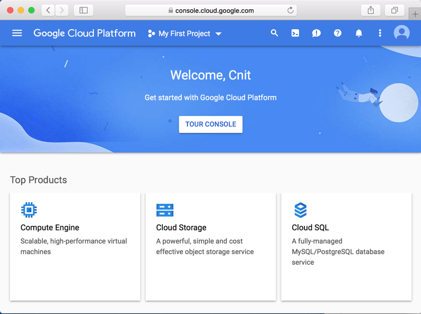Click the lock icon in address bar
The image size is (421, 314).
171,11
